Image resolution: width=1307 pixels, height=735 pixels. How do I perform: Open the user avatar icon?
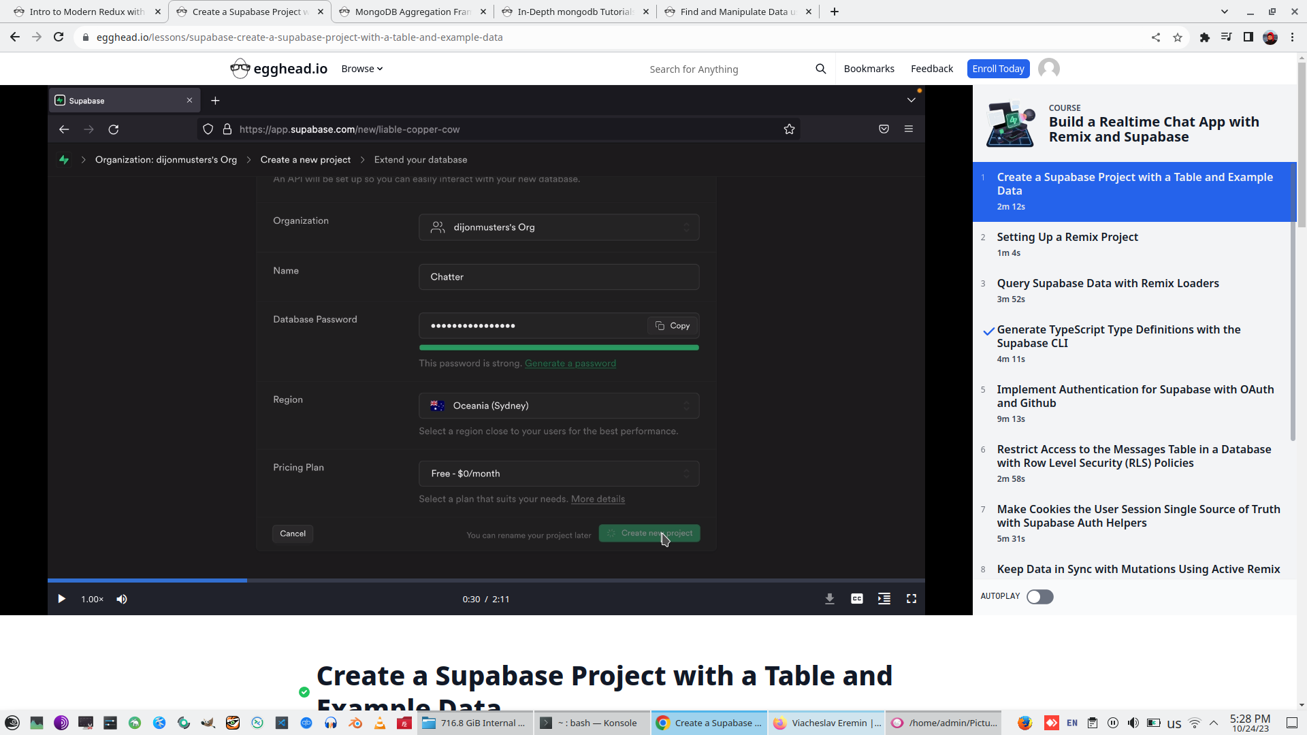coord(1048,69)
